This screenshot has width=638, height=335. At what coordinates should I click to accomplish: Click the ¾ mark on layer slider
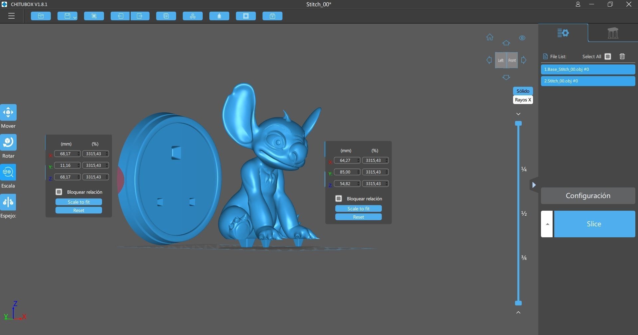pos(524,258)
